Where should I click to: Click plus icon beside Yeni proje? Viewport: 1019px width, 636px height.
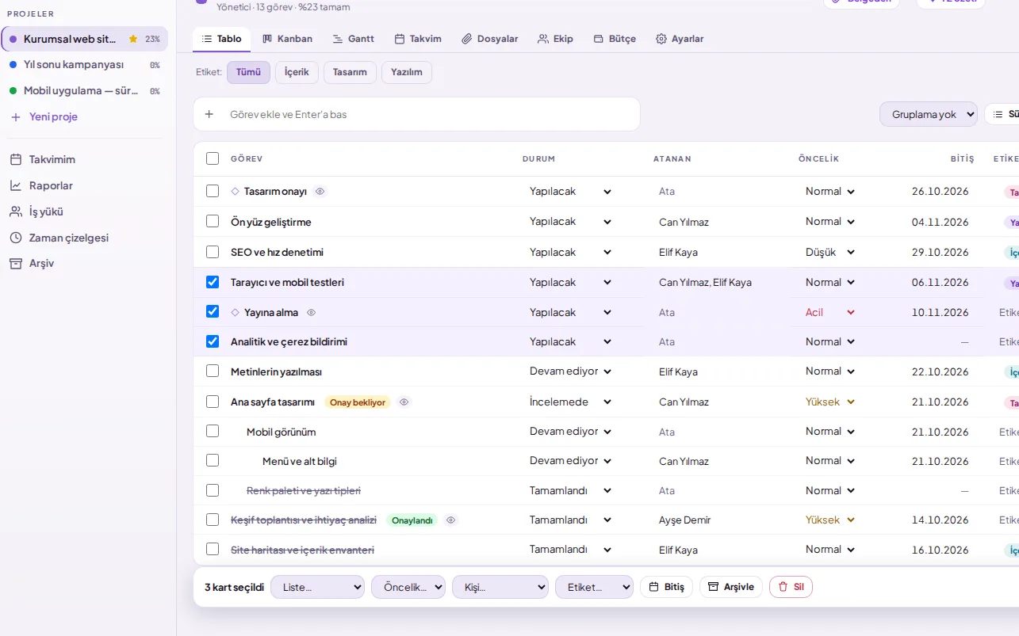(x=16, y=116)
